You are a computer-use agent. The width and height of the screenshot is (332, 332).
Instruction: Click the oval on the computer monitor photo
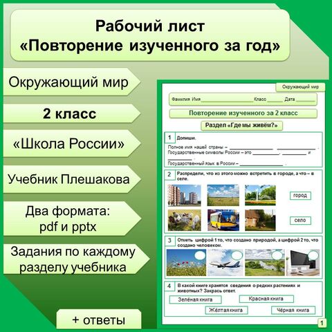[x=313, y=255]
